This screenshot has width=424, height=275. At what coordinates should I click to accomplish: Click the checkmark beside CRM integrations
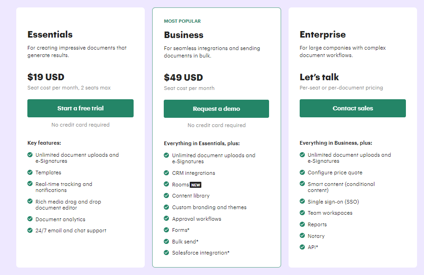[167, 173]
